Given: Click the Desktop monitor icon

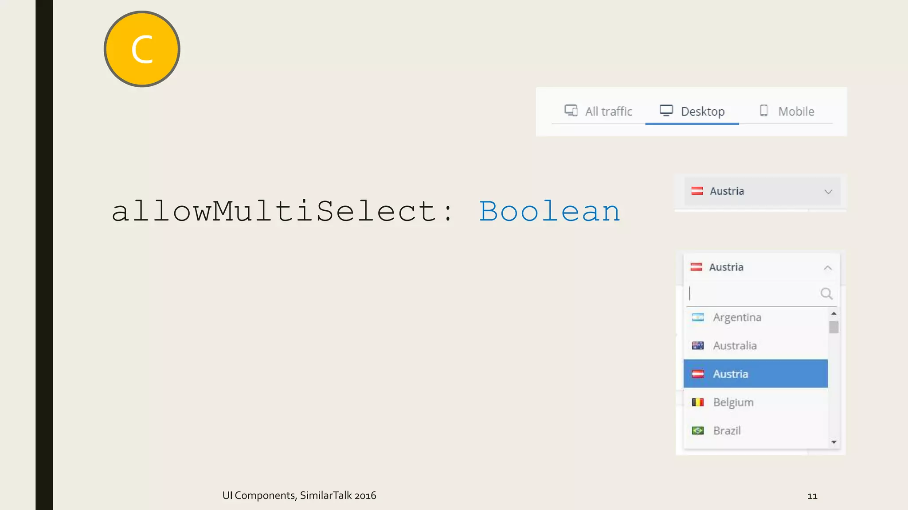Looking at the screenshot, I should point(666,110).
